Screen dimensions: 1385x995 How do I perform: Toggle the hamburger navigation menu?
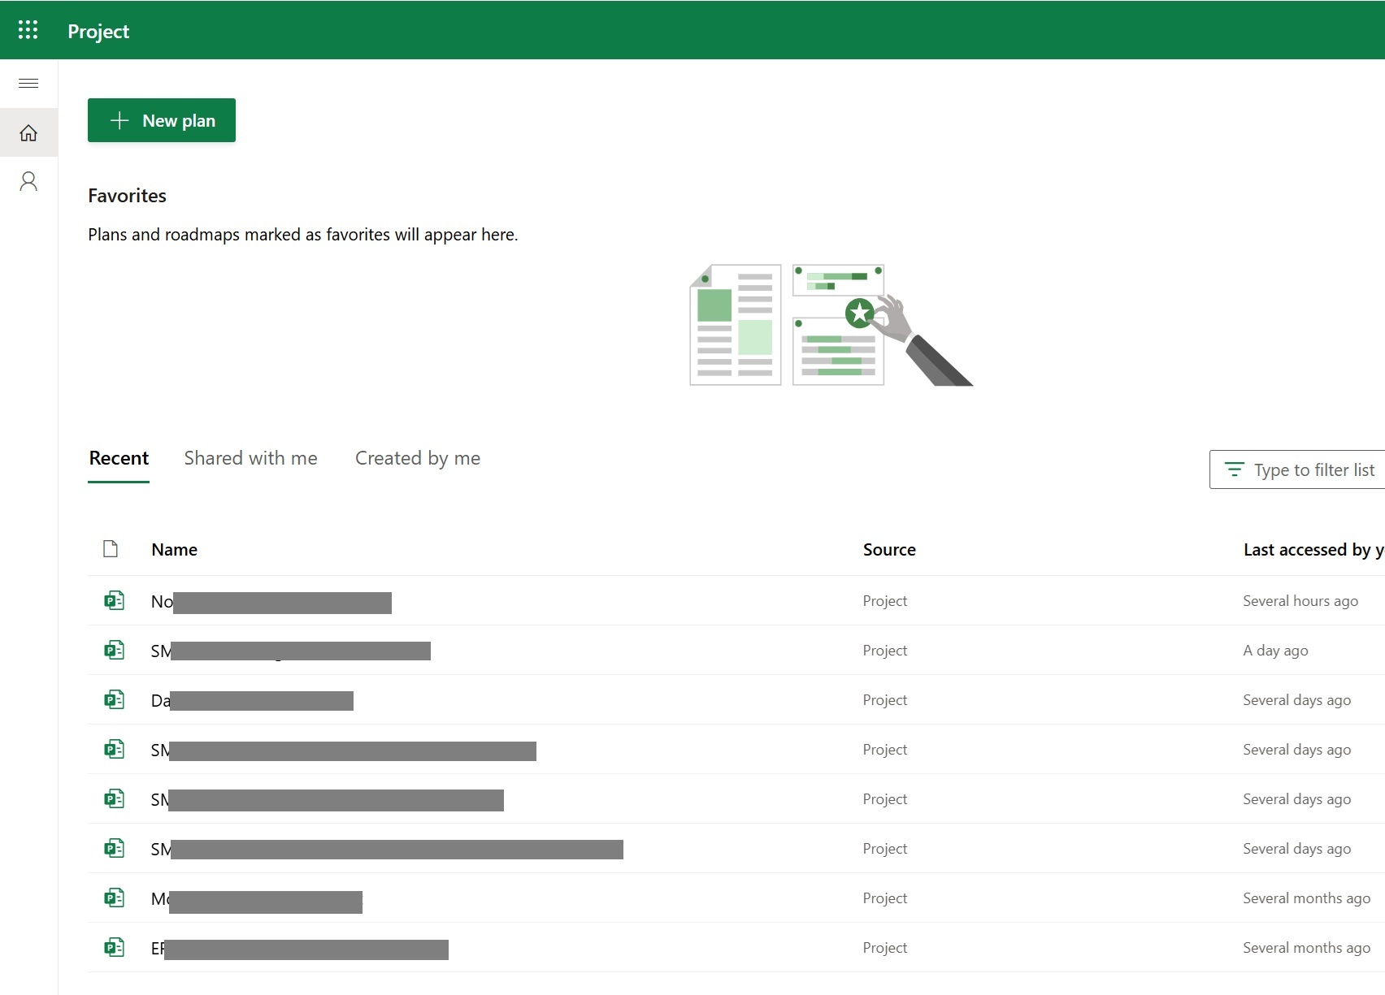coord(28,83)
